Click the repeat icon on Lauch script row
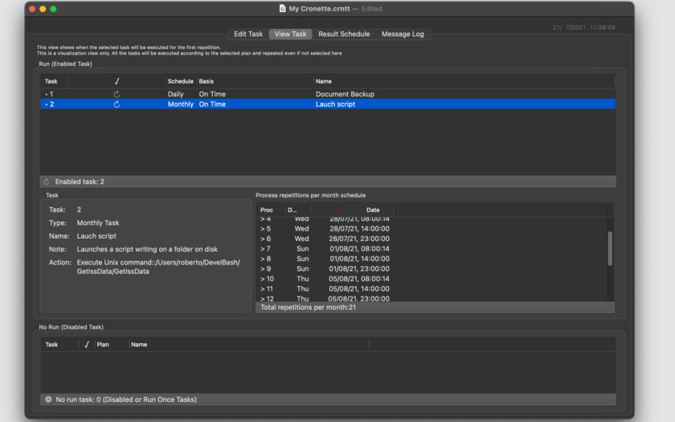This screenshot has height=422, width=675. tap(117, 104)
